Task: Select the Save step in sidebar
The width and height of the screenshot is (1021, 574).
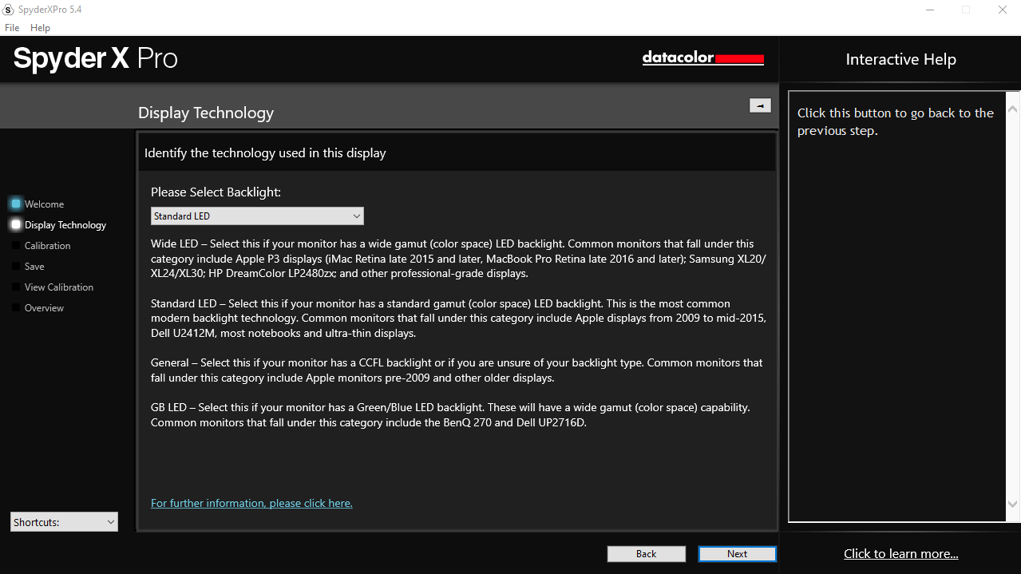Action: point(34,267)
